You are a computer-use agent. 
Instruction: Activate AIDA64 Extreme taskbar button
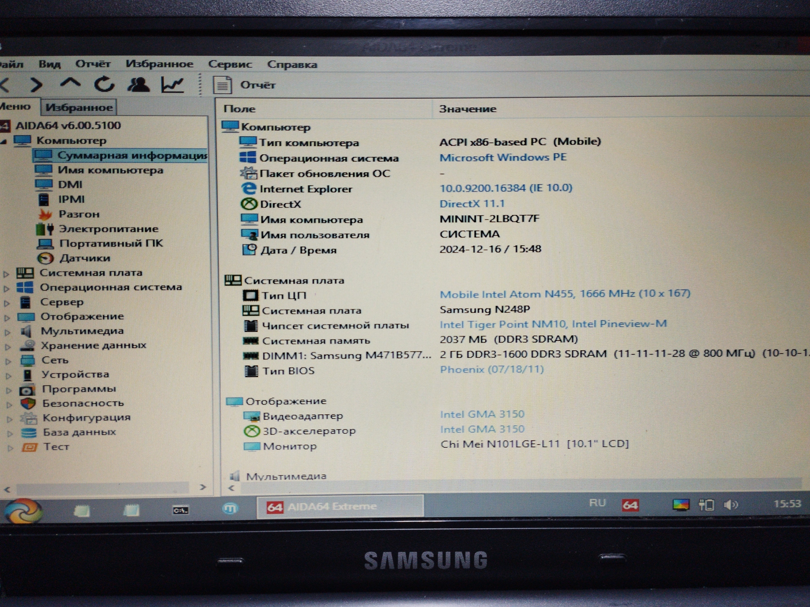(340, 506)
